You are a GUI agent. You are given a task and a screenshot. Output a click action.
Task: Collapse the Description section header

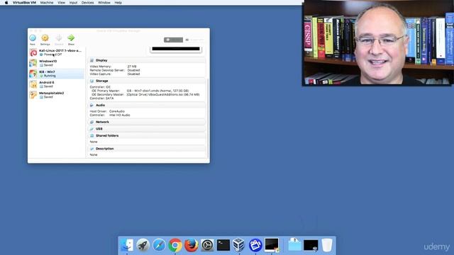tap(147, 149)
